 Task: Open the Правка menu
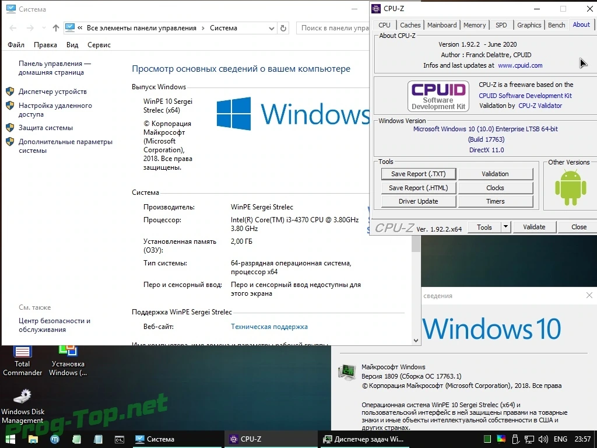[x=45, y=44]
